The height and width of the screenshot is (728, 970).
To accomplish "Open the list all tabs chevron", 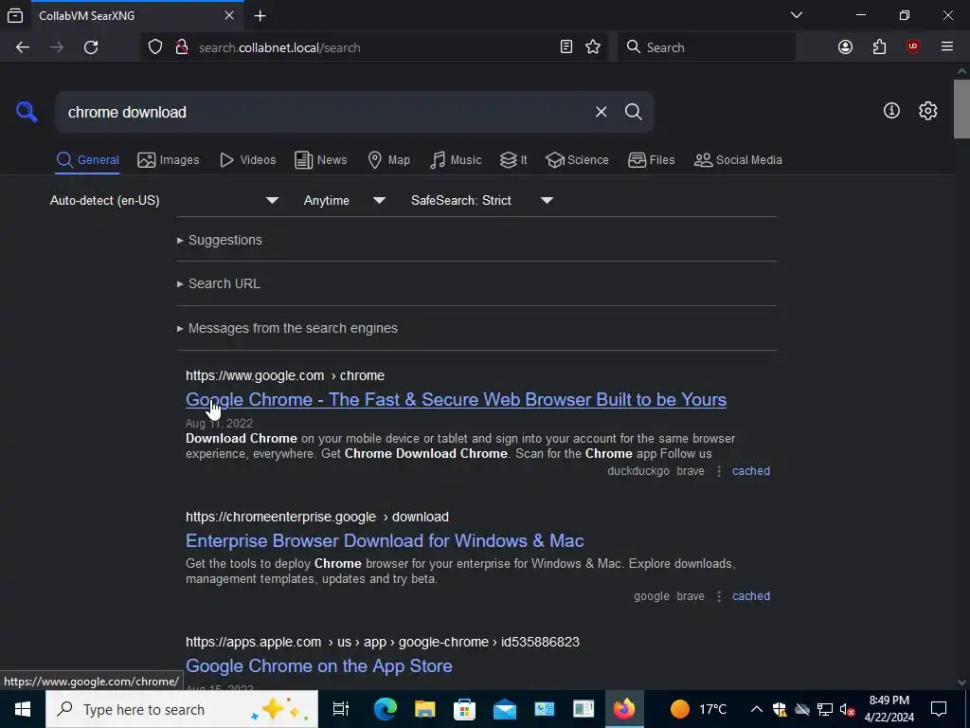I will point(797,15).
